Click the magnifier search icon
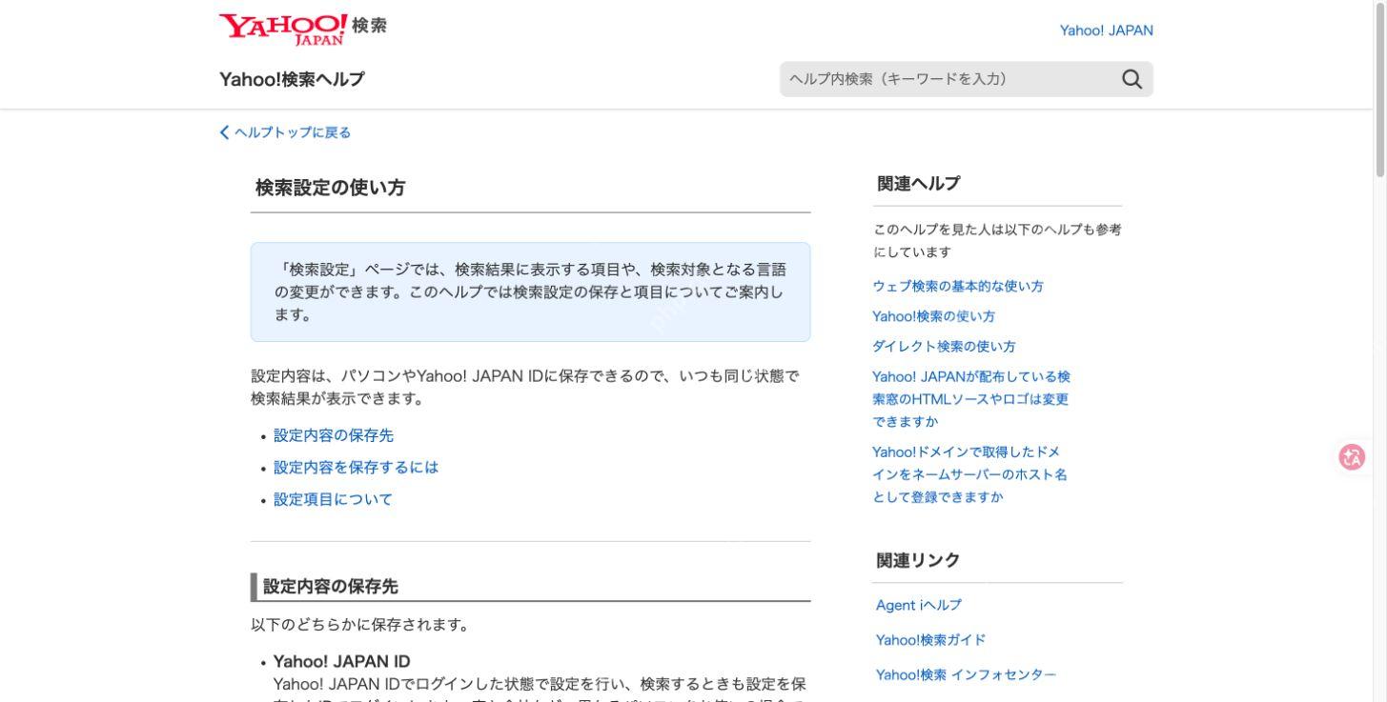 click(x=1132, y=79)
